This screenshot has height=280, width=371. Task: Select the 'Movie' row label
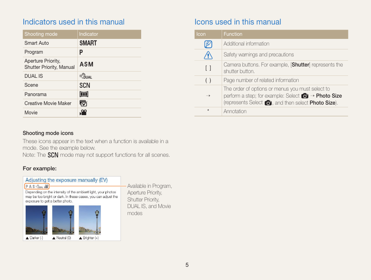[31, 113]
